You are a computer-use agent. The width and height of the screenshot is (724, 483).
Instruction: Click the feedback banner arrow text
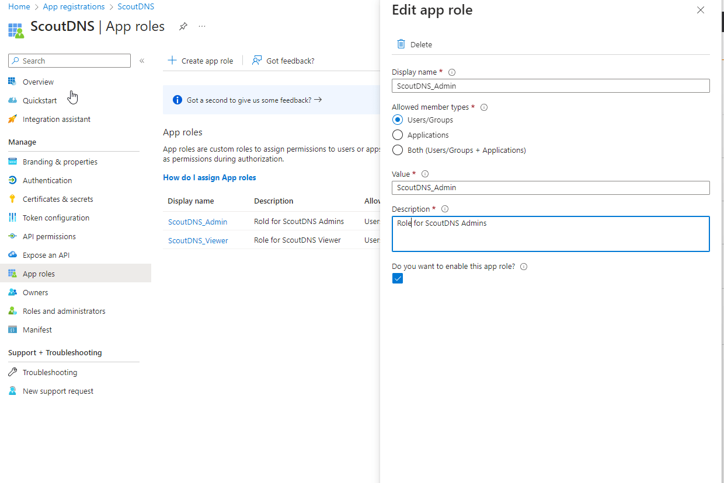point(255,100)
